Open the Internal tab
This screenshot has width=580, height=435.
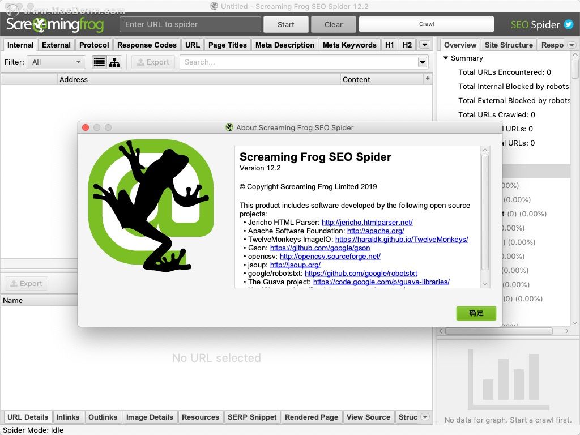20,45
